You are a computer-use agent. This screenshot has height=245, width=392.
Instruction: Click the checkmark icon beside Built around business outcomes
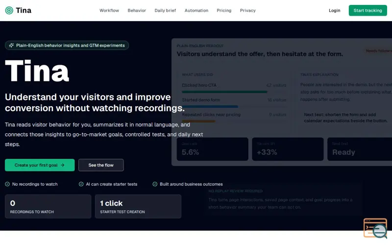click(155, 184)
